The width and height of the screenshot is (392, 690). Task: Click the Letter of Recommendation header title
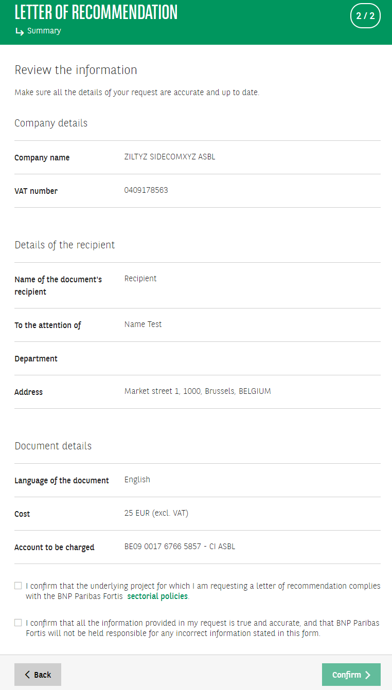coord(96,12)
